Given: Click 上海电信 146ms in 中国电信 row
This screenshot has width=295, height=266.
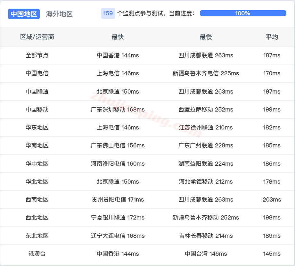Looking at the screenshot, I should click(118, 73).
